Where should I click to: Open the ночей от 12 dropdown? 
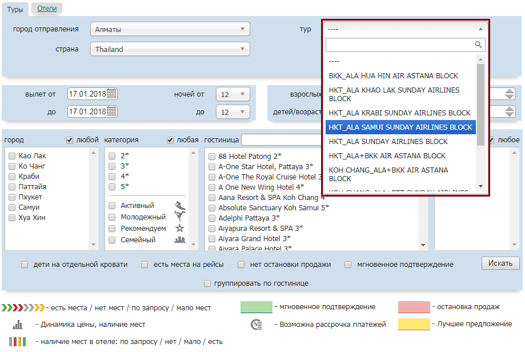tap(233, 94)
